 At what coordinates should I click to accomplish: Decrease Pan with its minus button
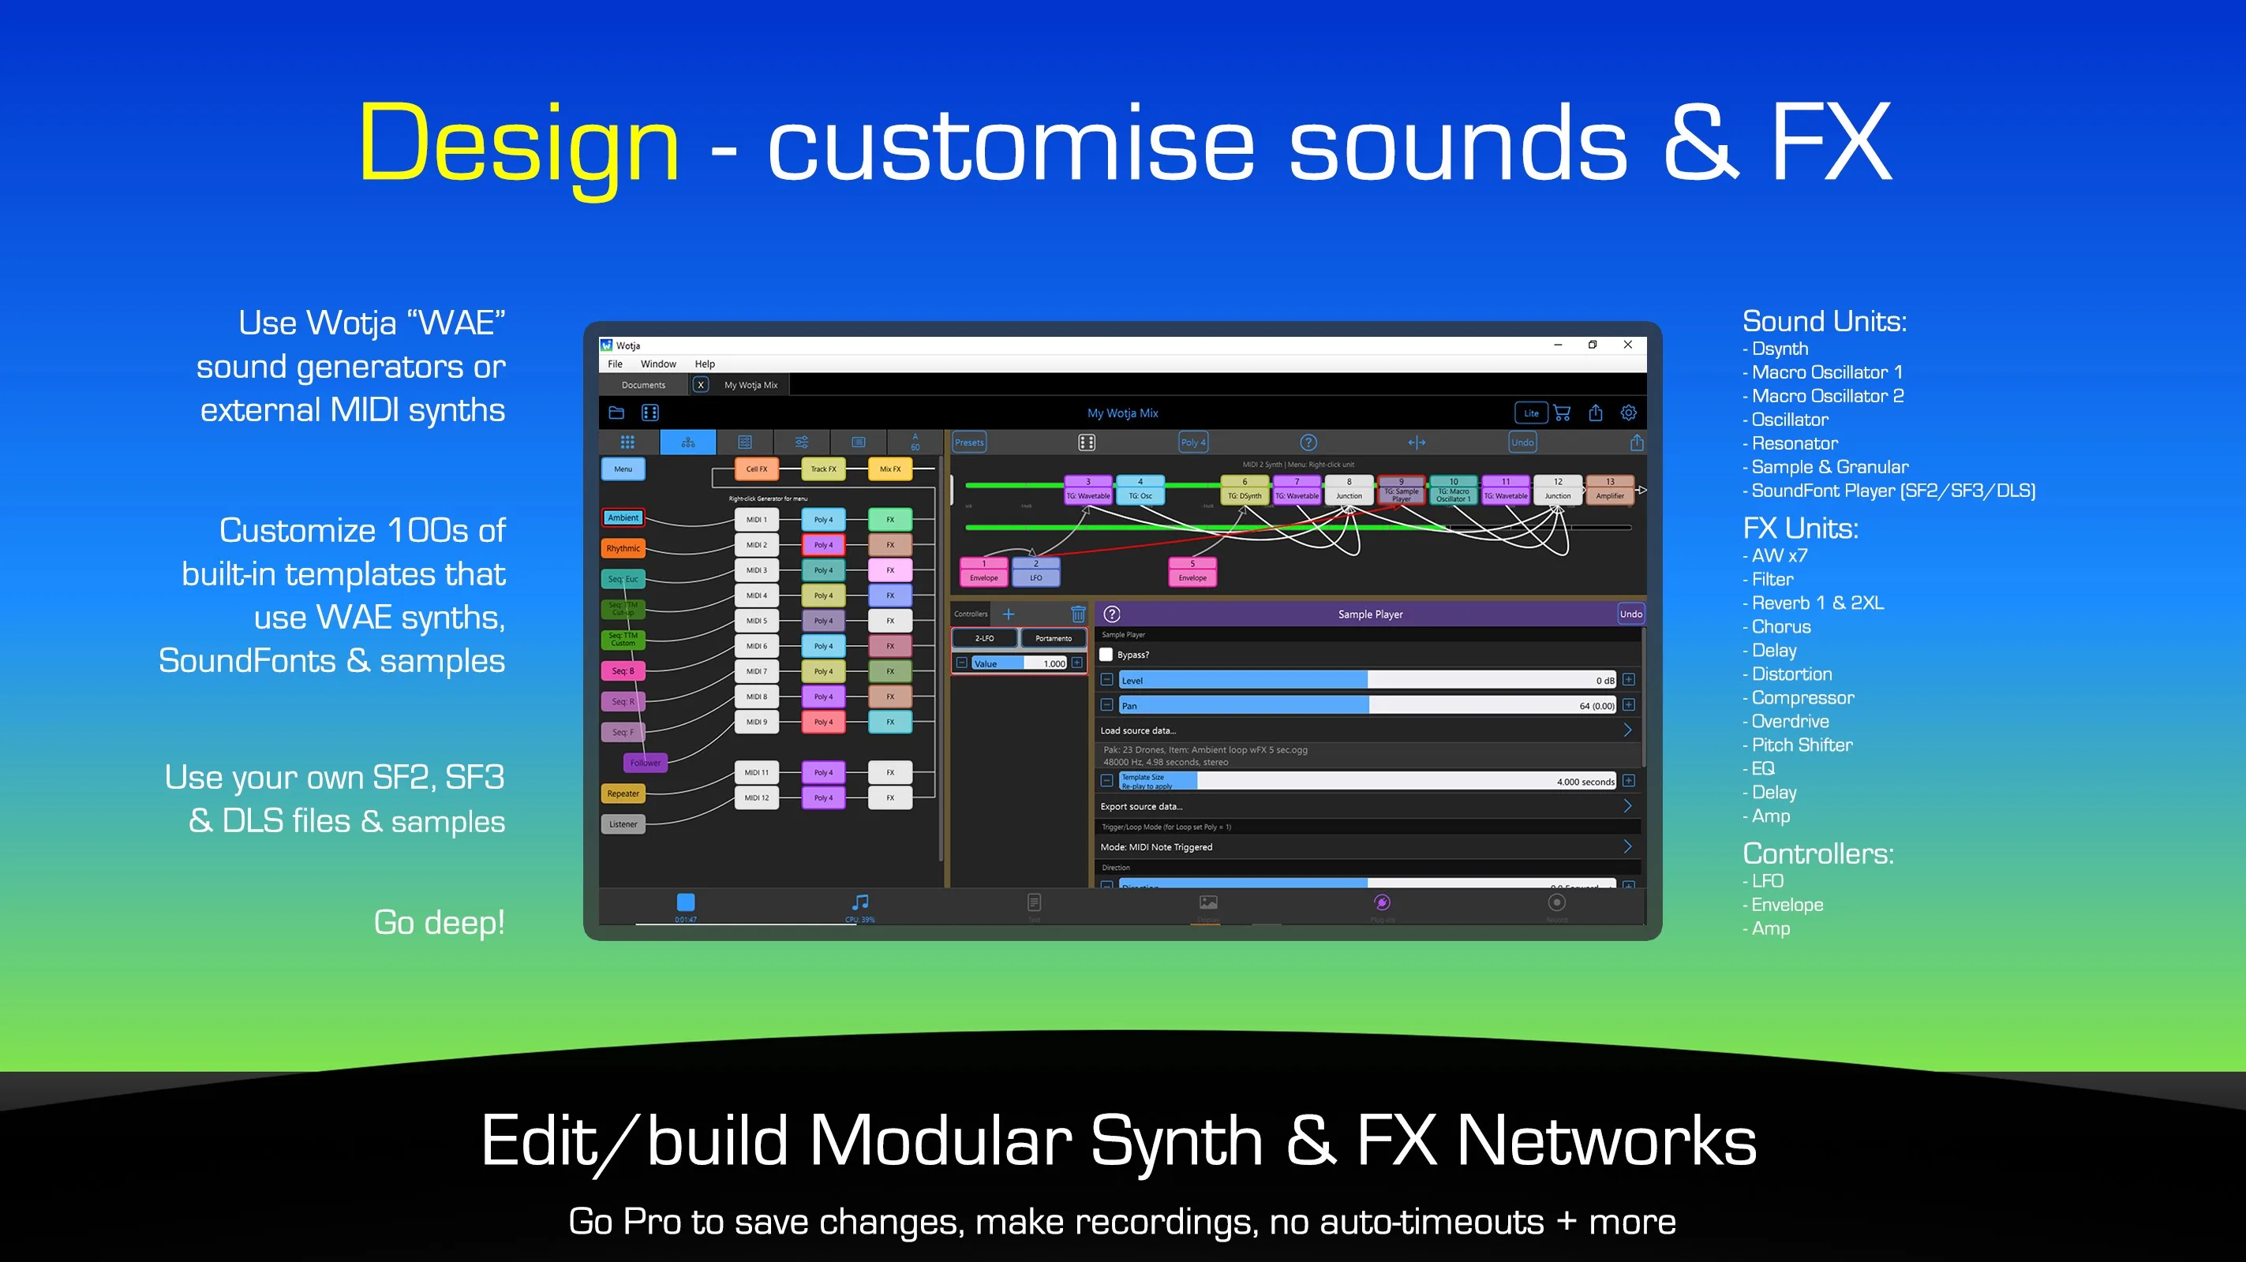coord(1107,705)
